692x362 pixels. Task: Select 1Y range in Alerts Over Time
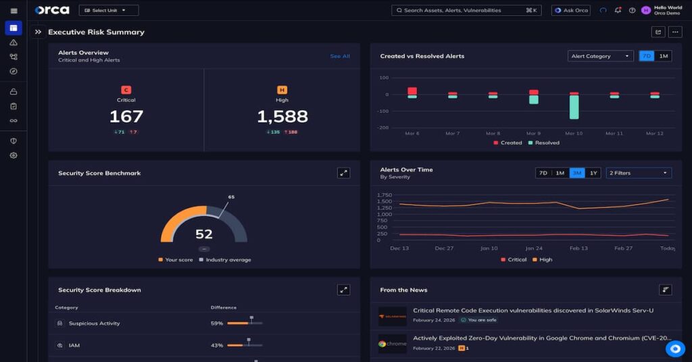593,173
